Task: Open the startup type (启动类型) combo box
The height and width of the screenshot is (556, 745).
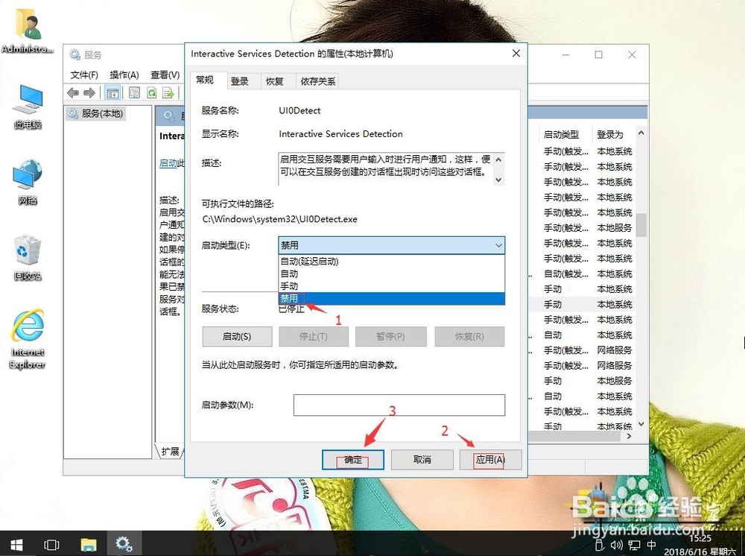Action: tap(392, 245)
